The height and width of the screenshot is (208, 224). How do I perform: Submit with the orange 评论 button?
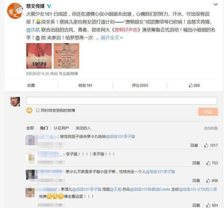click(x=208, y=112)
